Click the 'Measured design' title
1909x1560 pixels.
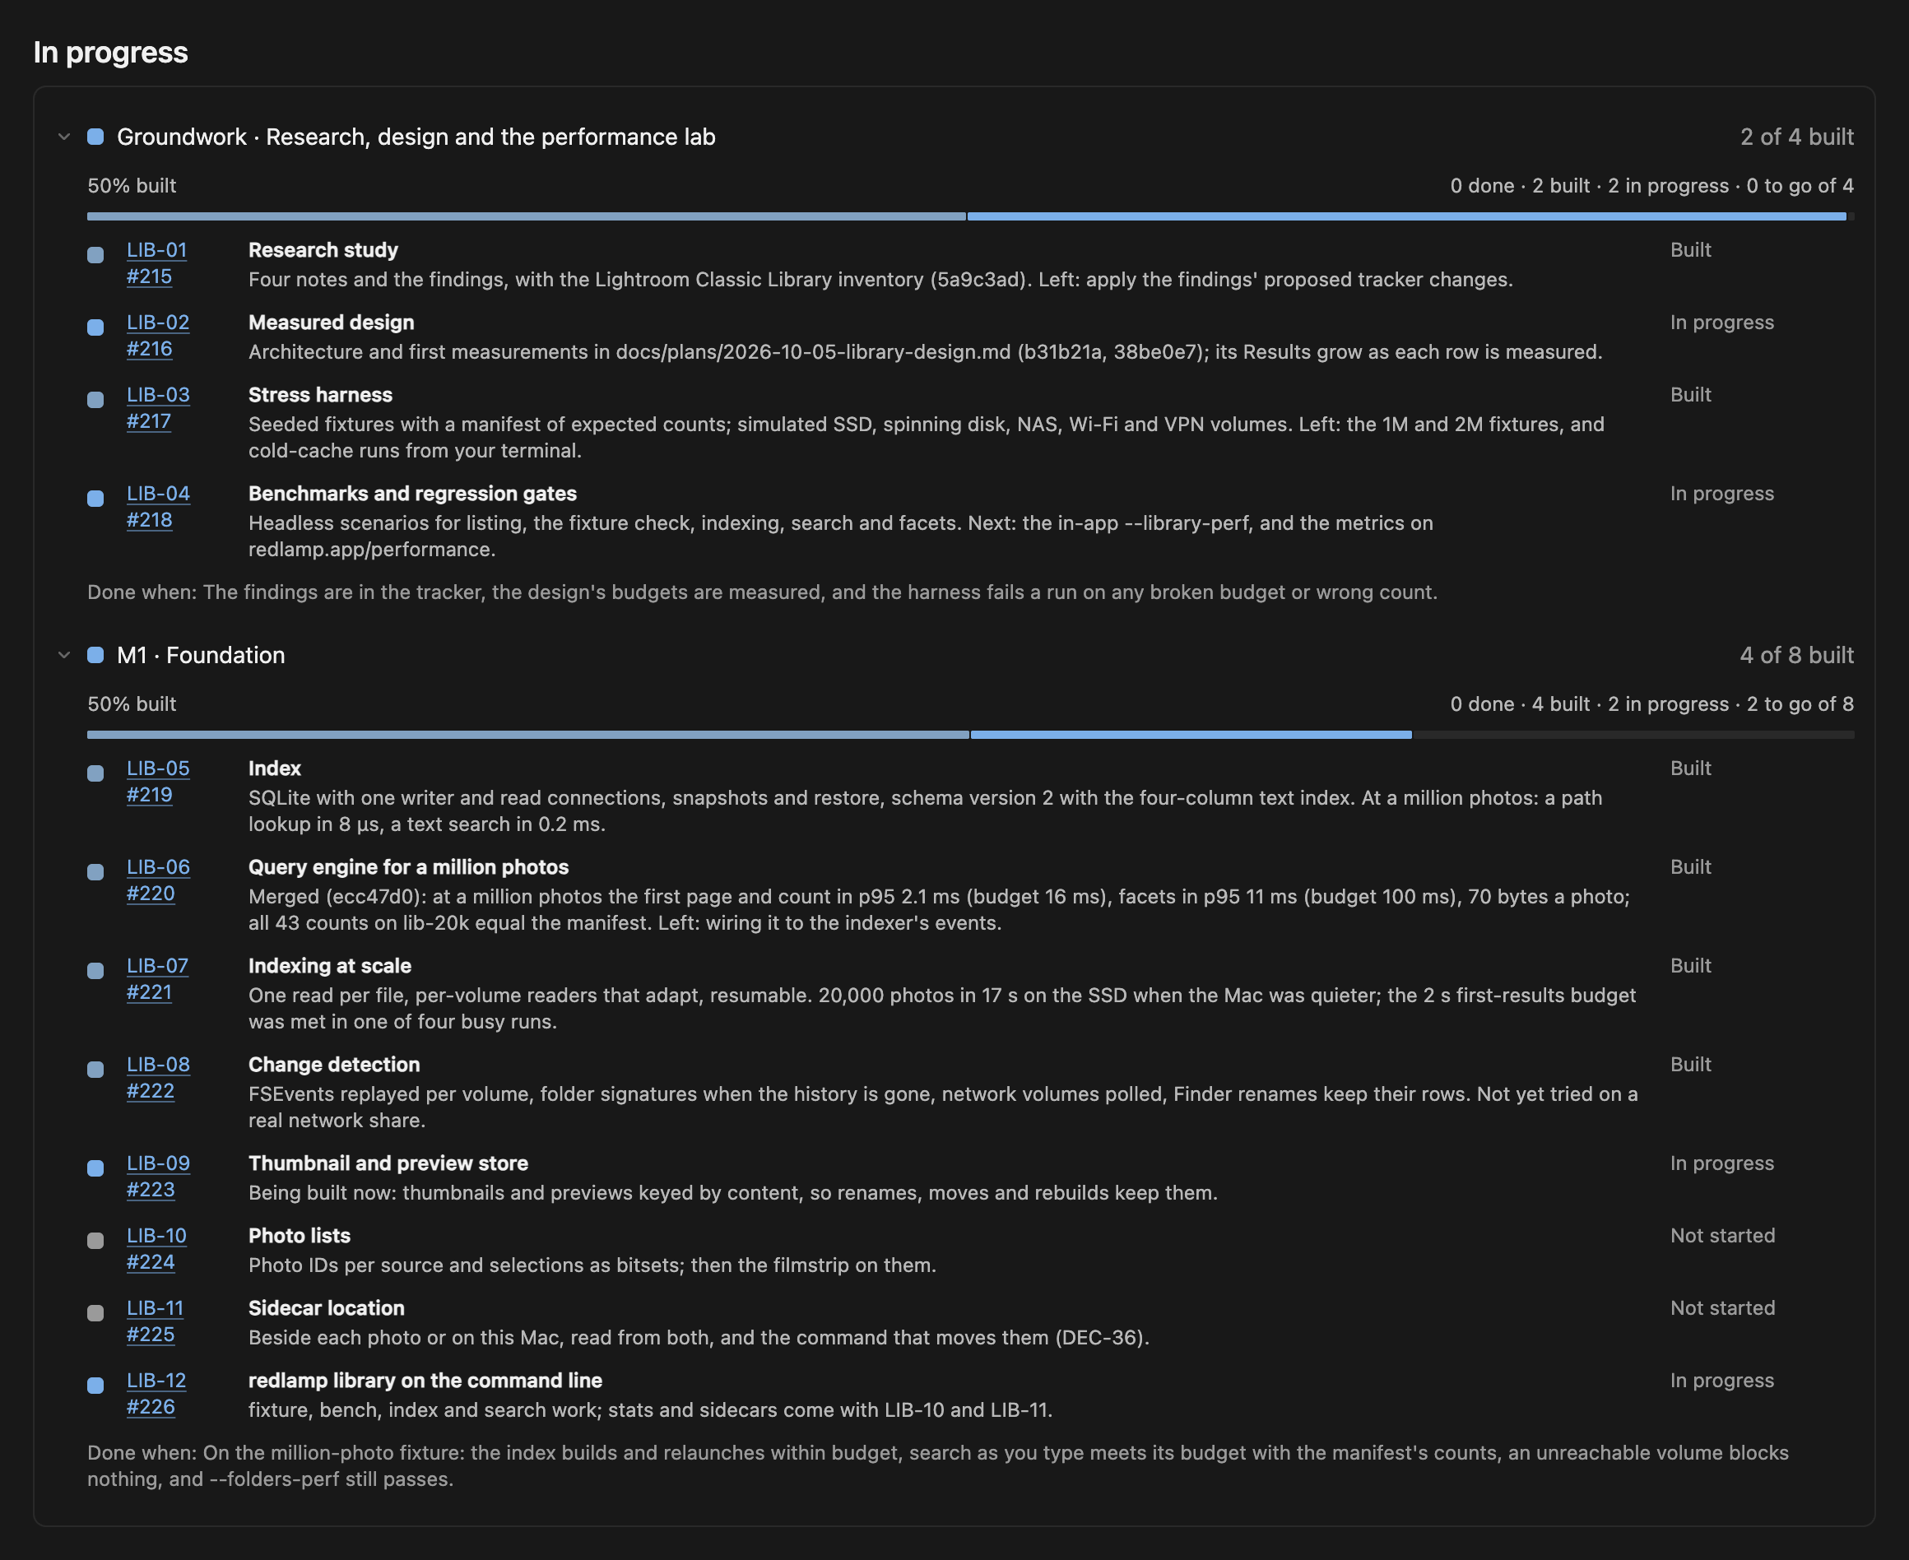pyautogui.click(x=331, y=323)
